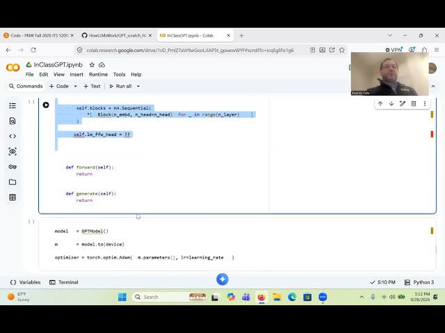Open the View menu
This screenshot has height=333, width=445.
(59, 74)
